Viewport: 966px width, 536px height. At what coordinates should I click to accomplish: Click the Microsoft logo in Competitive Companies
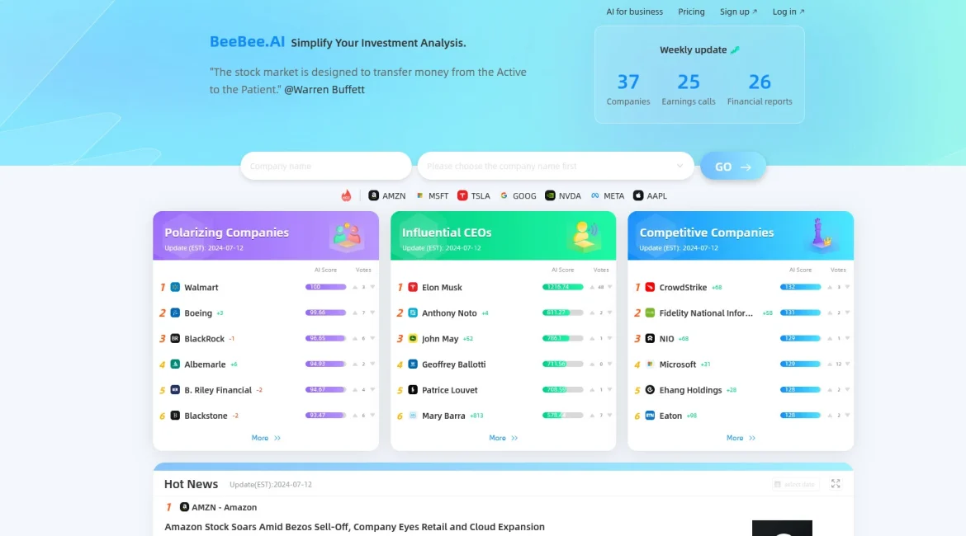coord(650,364)
